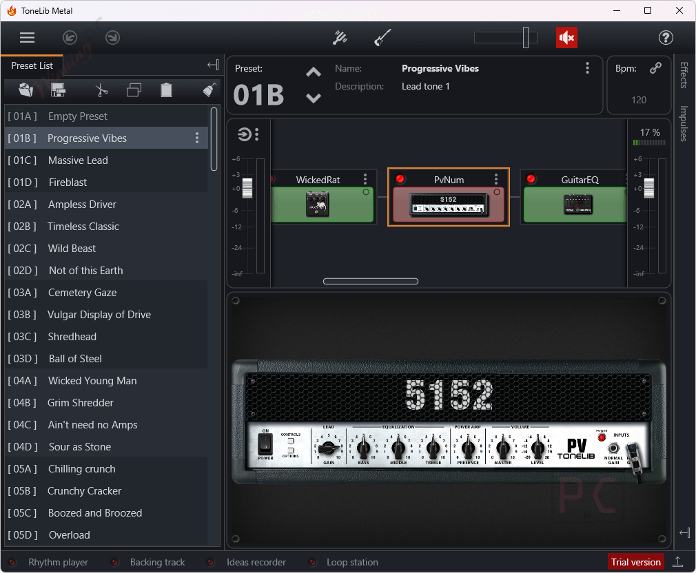Click the clear preset brush icon

coord(209,90)
